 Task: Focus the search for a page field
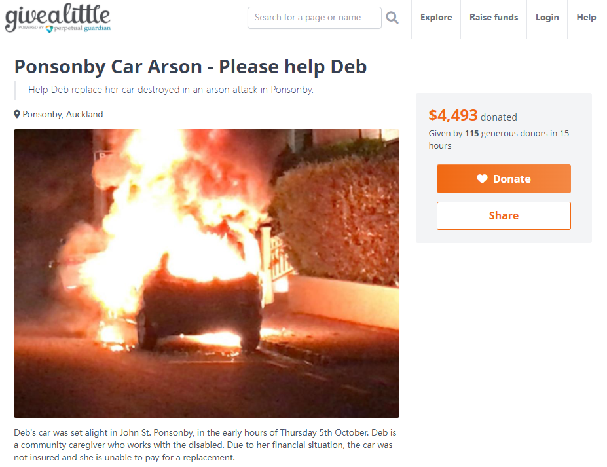[x=314, y=18]
